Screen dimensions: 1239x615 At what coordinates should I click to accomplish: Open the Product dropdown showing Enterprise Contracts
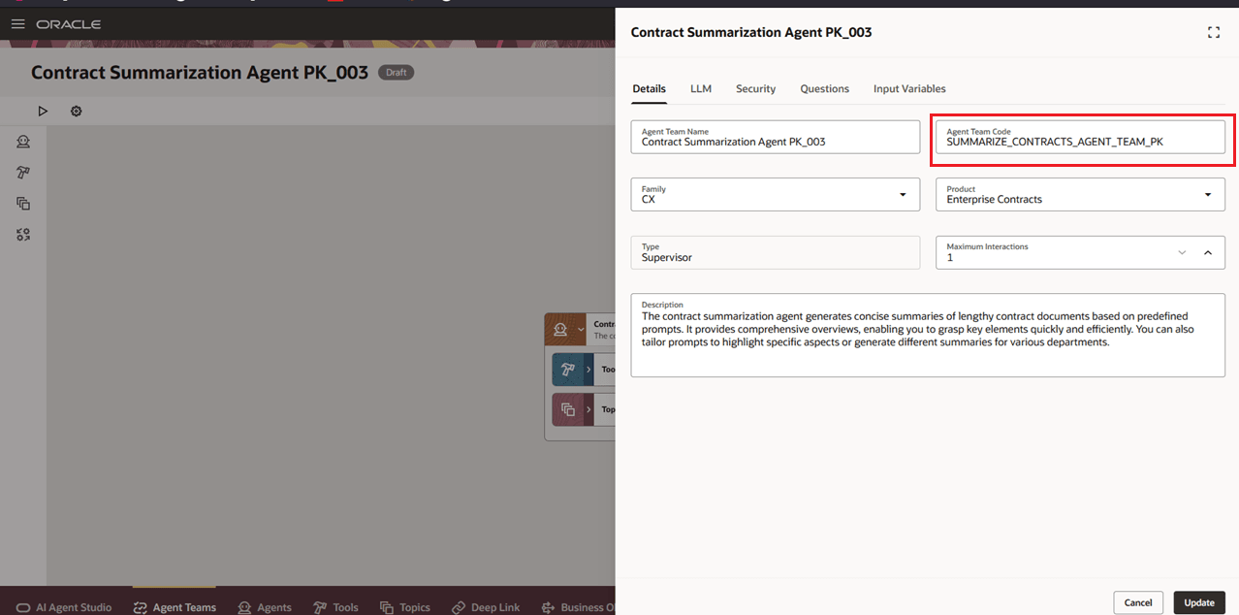[x=1080, y=194]
